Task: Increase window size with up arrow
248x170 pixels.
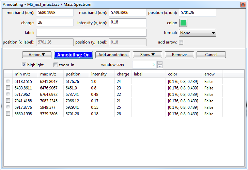Action: [160, 63]
